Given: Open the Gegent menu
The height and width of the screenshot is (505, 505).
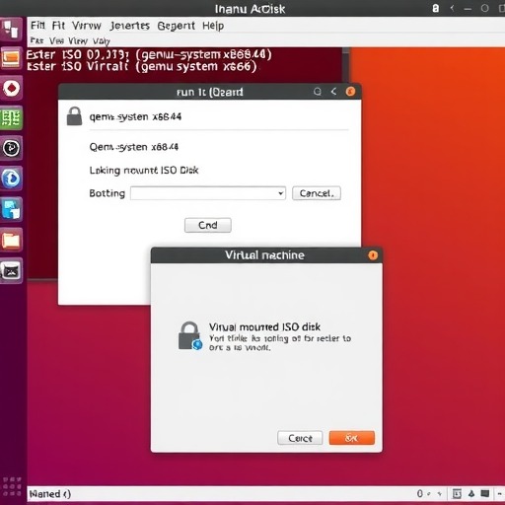Looking at the screenshot, I should click(x=176, y=26).
